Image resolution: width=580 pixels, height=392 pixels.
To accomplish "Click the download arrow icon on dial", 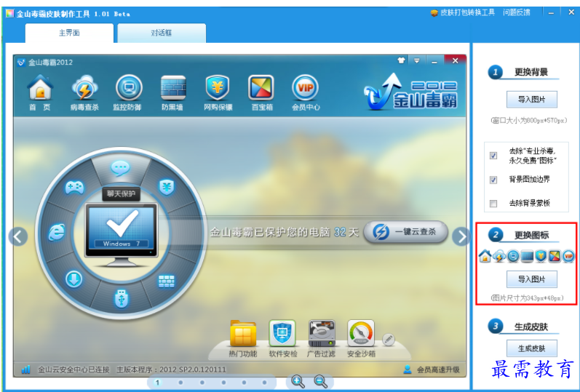I will pyautogui.click(x=74, y=279).
